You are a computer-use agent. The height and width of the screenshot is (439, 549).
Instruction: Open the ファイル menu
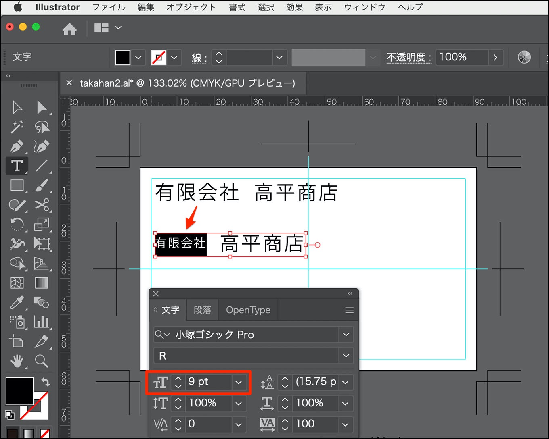point(109,7)
